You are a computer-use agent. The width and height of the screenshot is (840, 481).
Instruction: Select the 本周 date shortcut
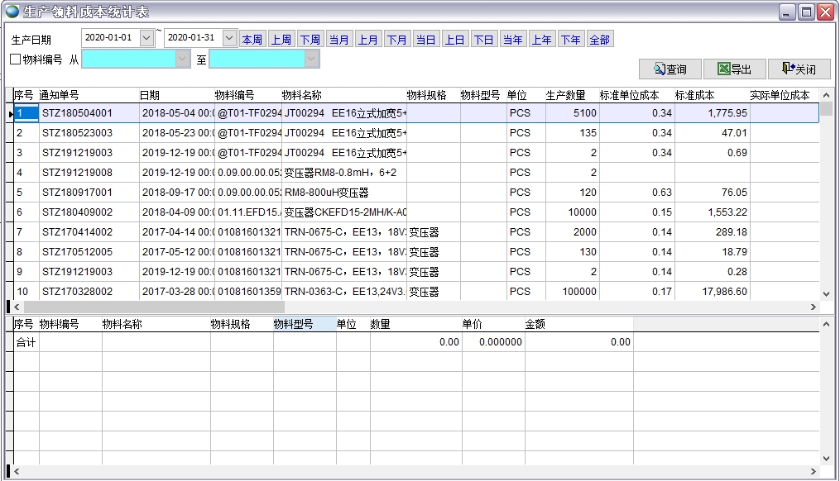252,40
